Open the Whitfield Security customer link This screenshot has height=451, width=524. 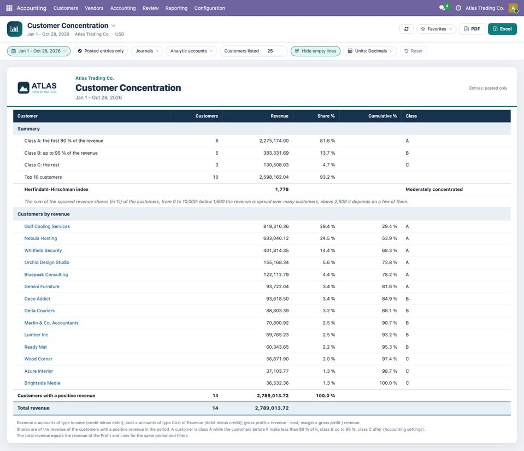pyautogui.click(x=43, y=250)
